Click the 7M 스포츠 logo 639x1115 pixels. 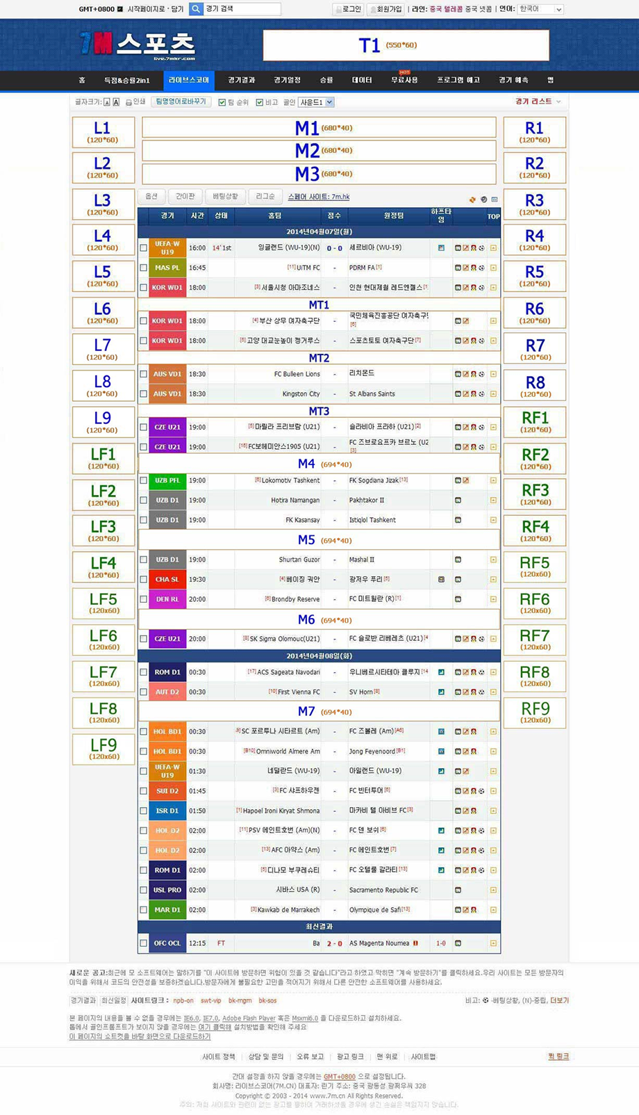(138, 45)
